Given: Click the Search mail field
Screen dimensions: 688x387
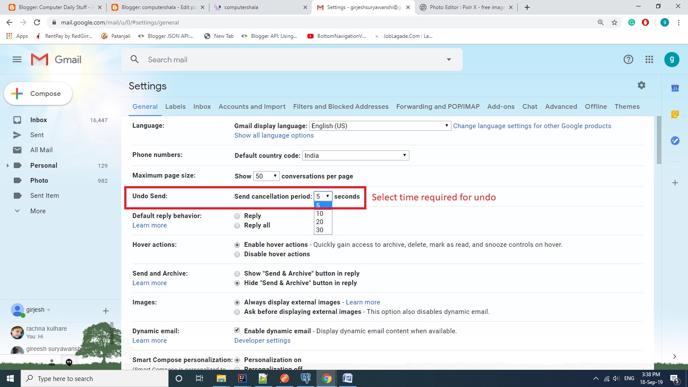Looking at the screenshot, I should coord(292,60).
